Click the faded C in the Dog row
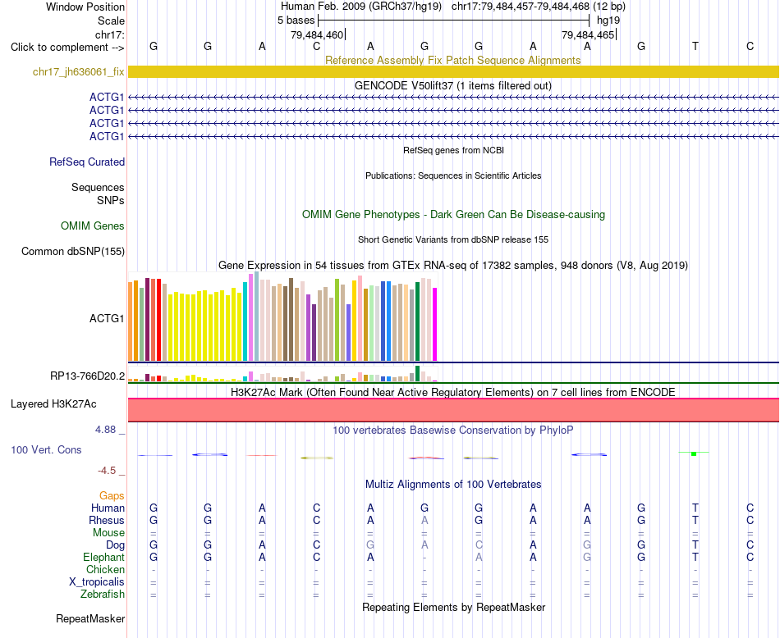This screenshot has height=638, width=780. 479,545
